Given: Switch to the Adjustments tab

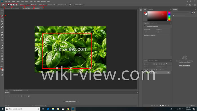Looking at the screenshot, I should [x=154, y=23].
